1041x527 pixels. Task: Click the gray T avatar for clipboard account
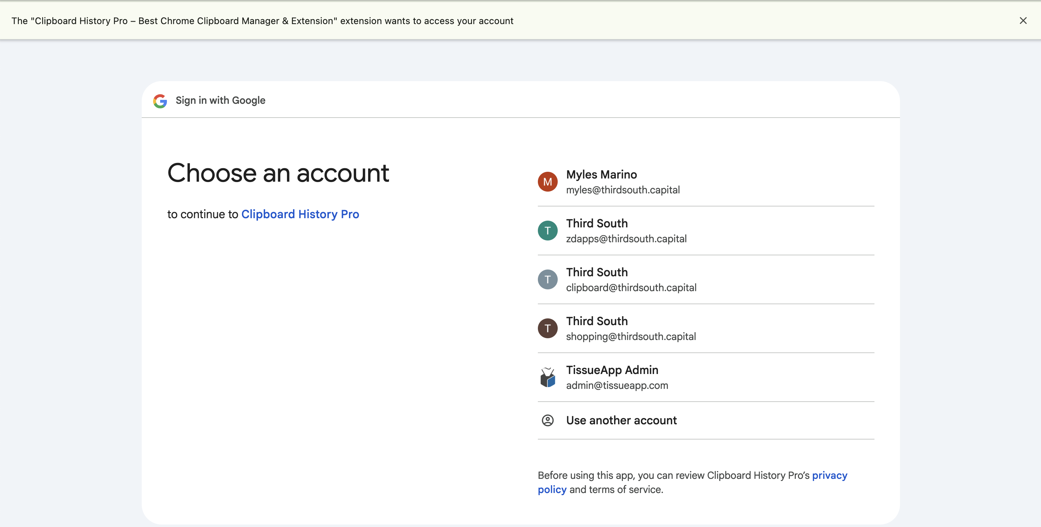(547, 279)
